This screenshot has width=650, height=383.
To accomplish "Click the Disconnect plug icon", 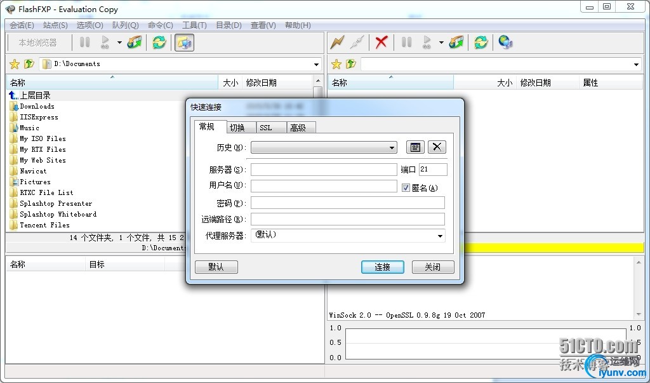I will (x=357, y=43).
